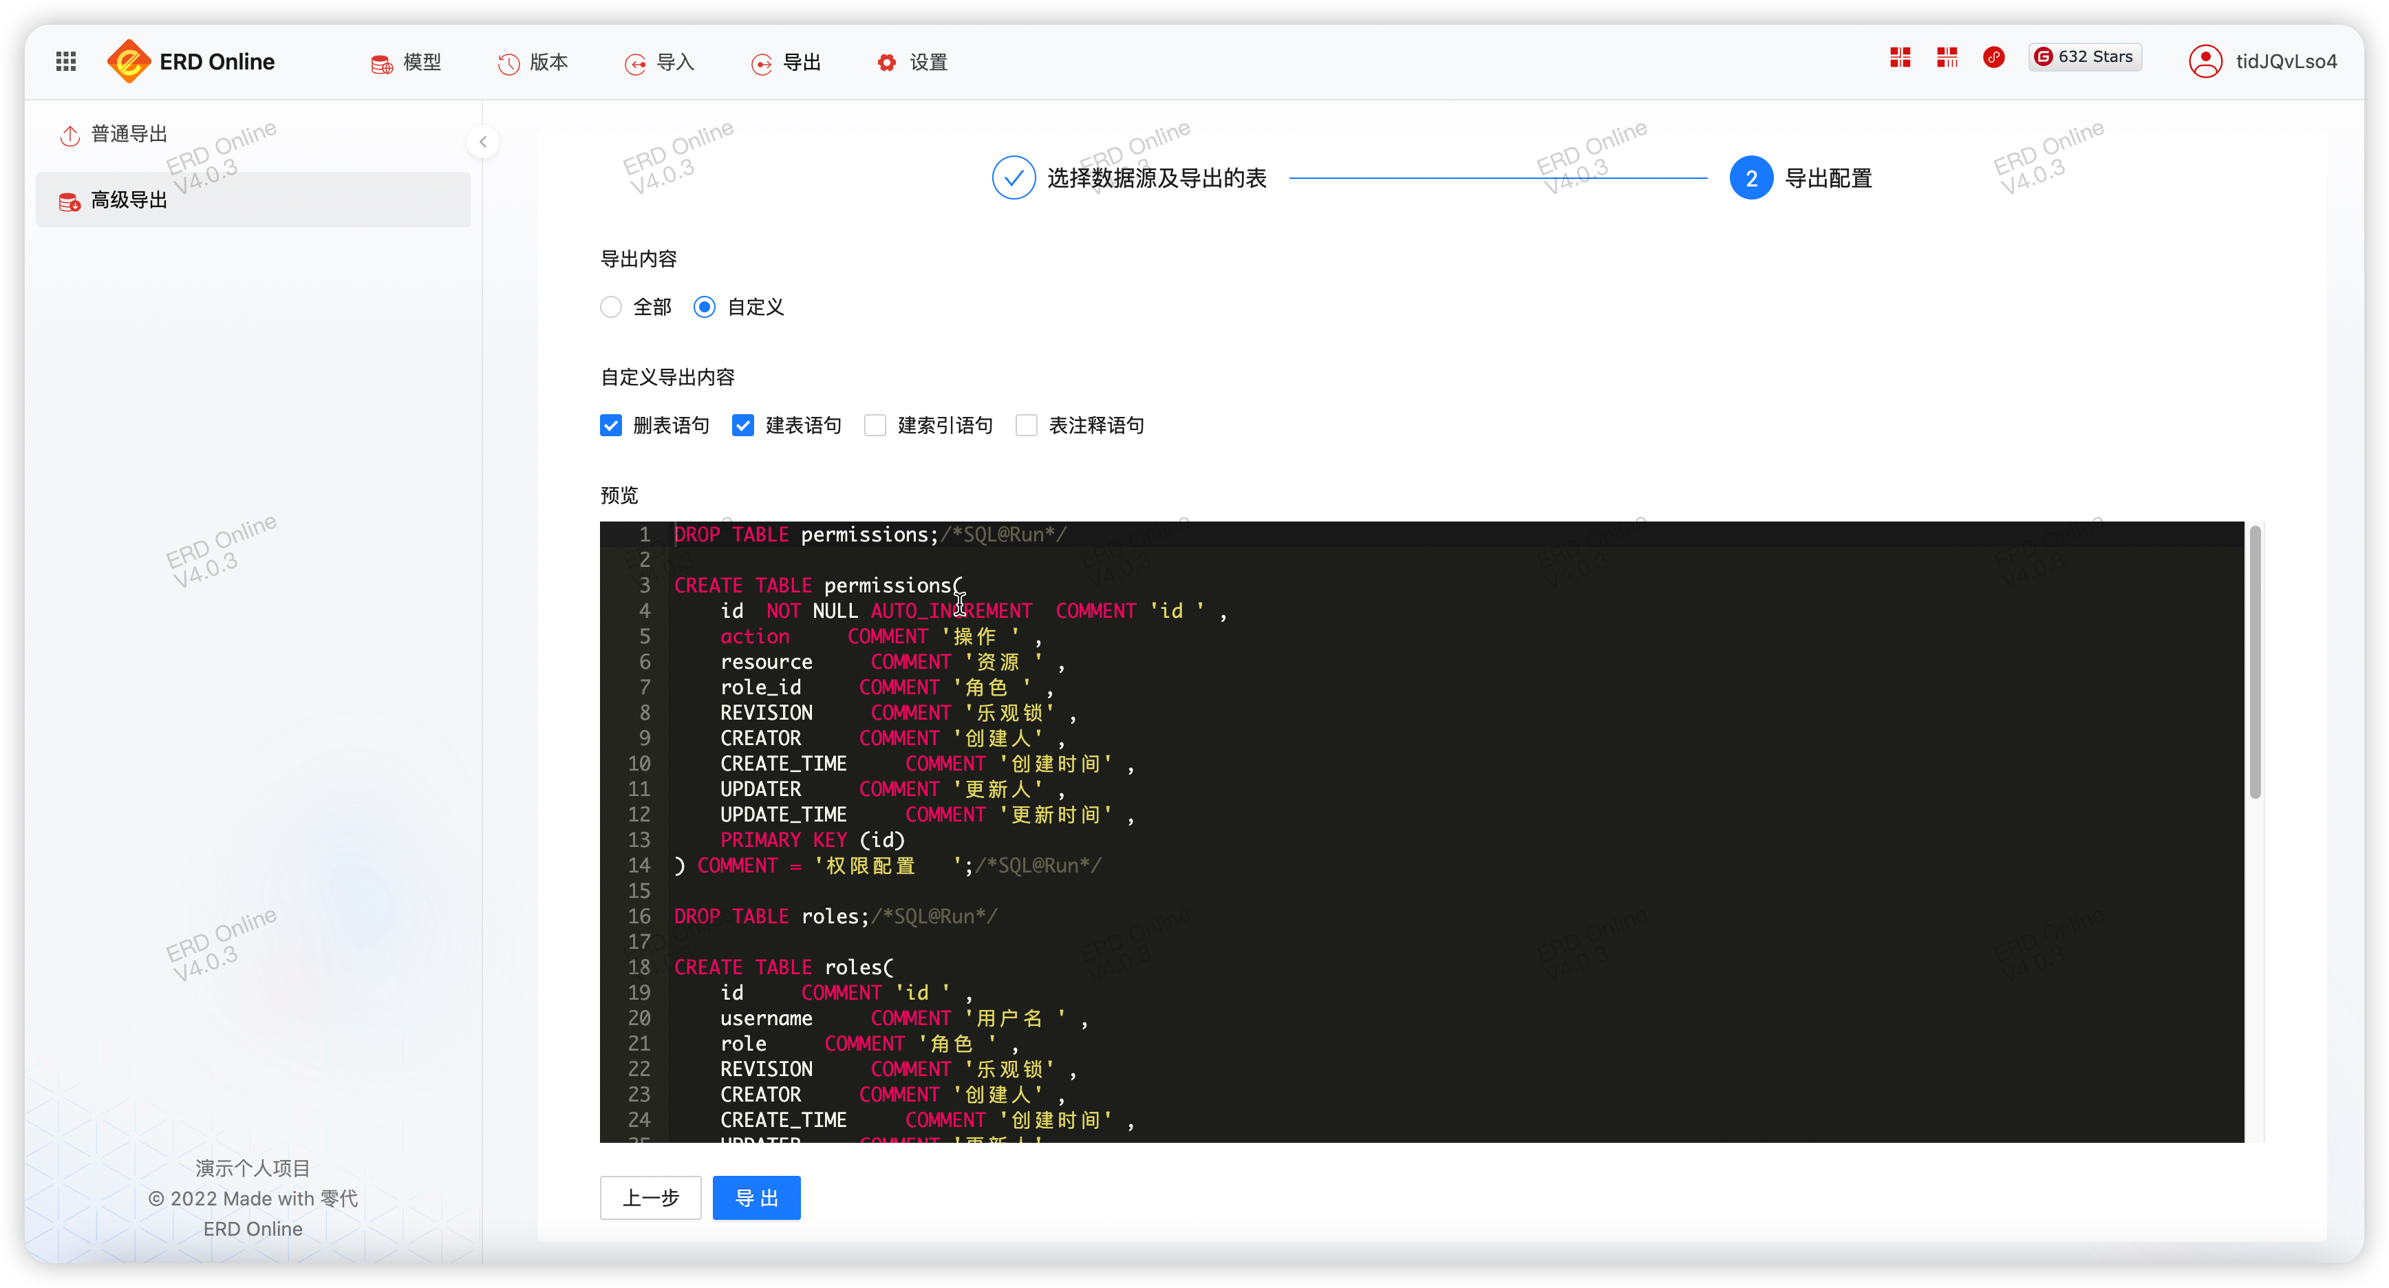Go to step 选择数据源及导出的表
Screen dimensions: 2389x1288
click(x=1157, y=178)
